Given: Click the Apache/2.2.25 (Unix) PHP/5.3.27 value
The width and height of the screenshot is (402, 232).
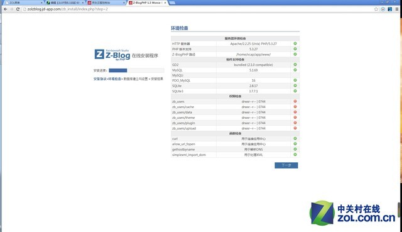Looking at the screenshot, I should pos(253,43).
